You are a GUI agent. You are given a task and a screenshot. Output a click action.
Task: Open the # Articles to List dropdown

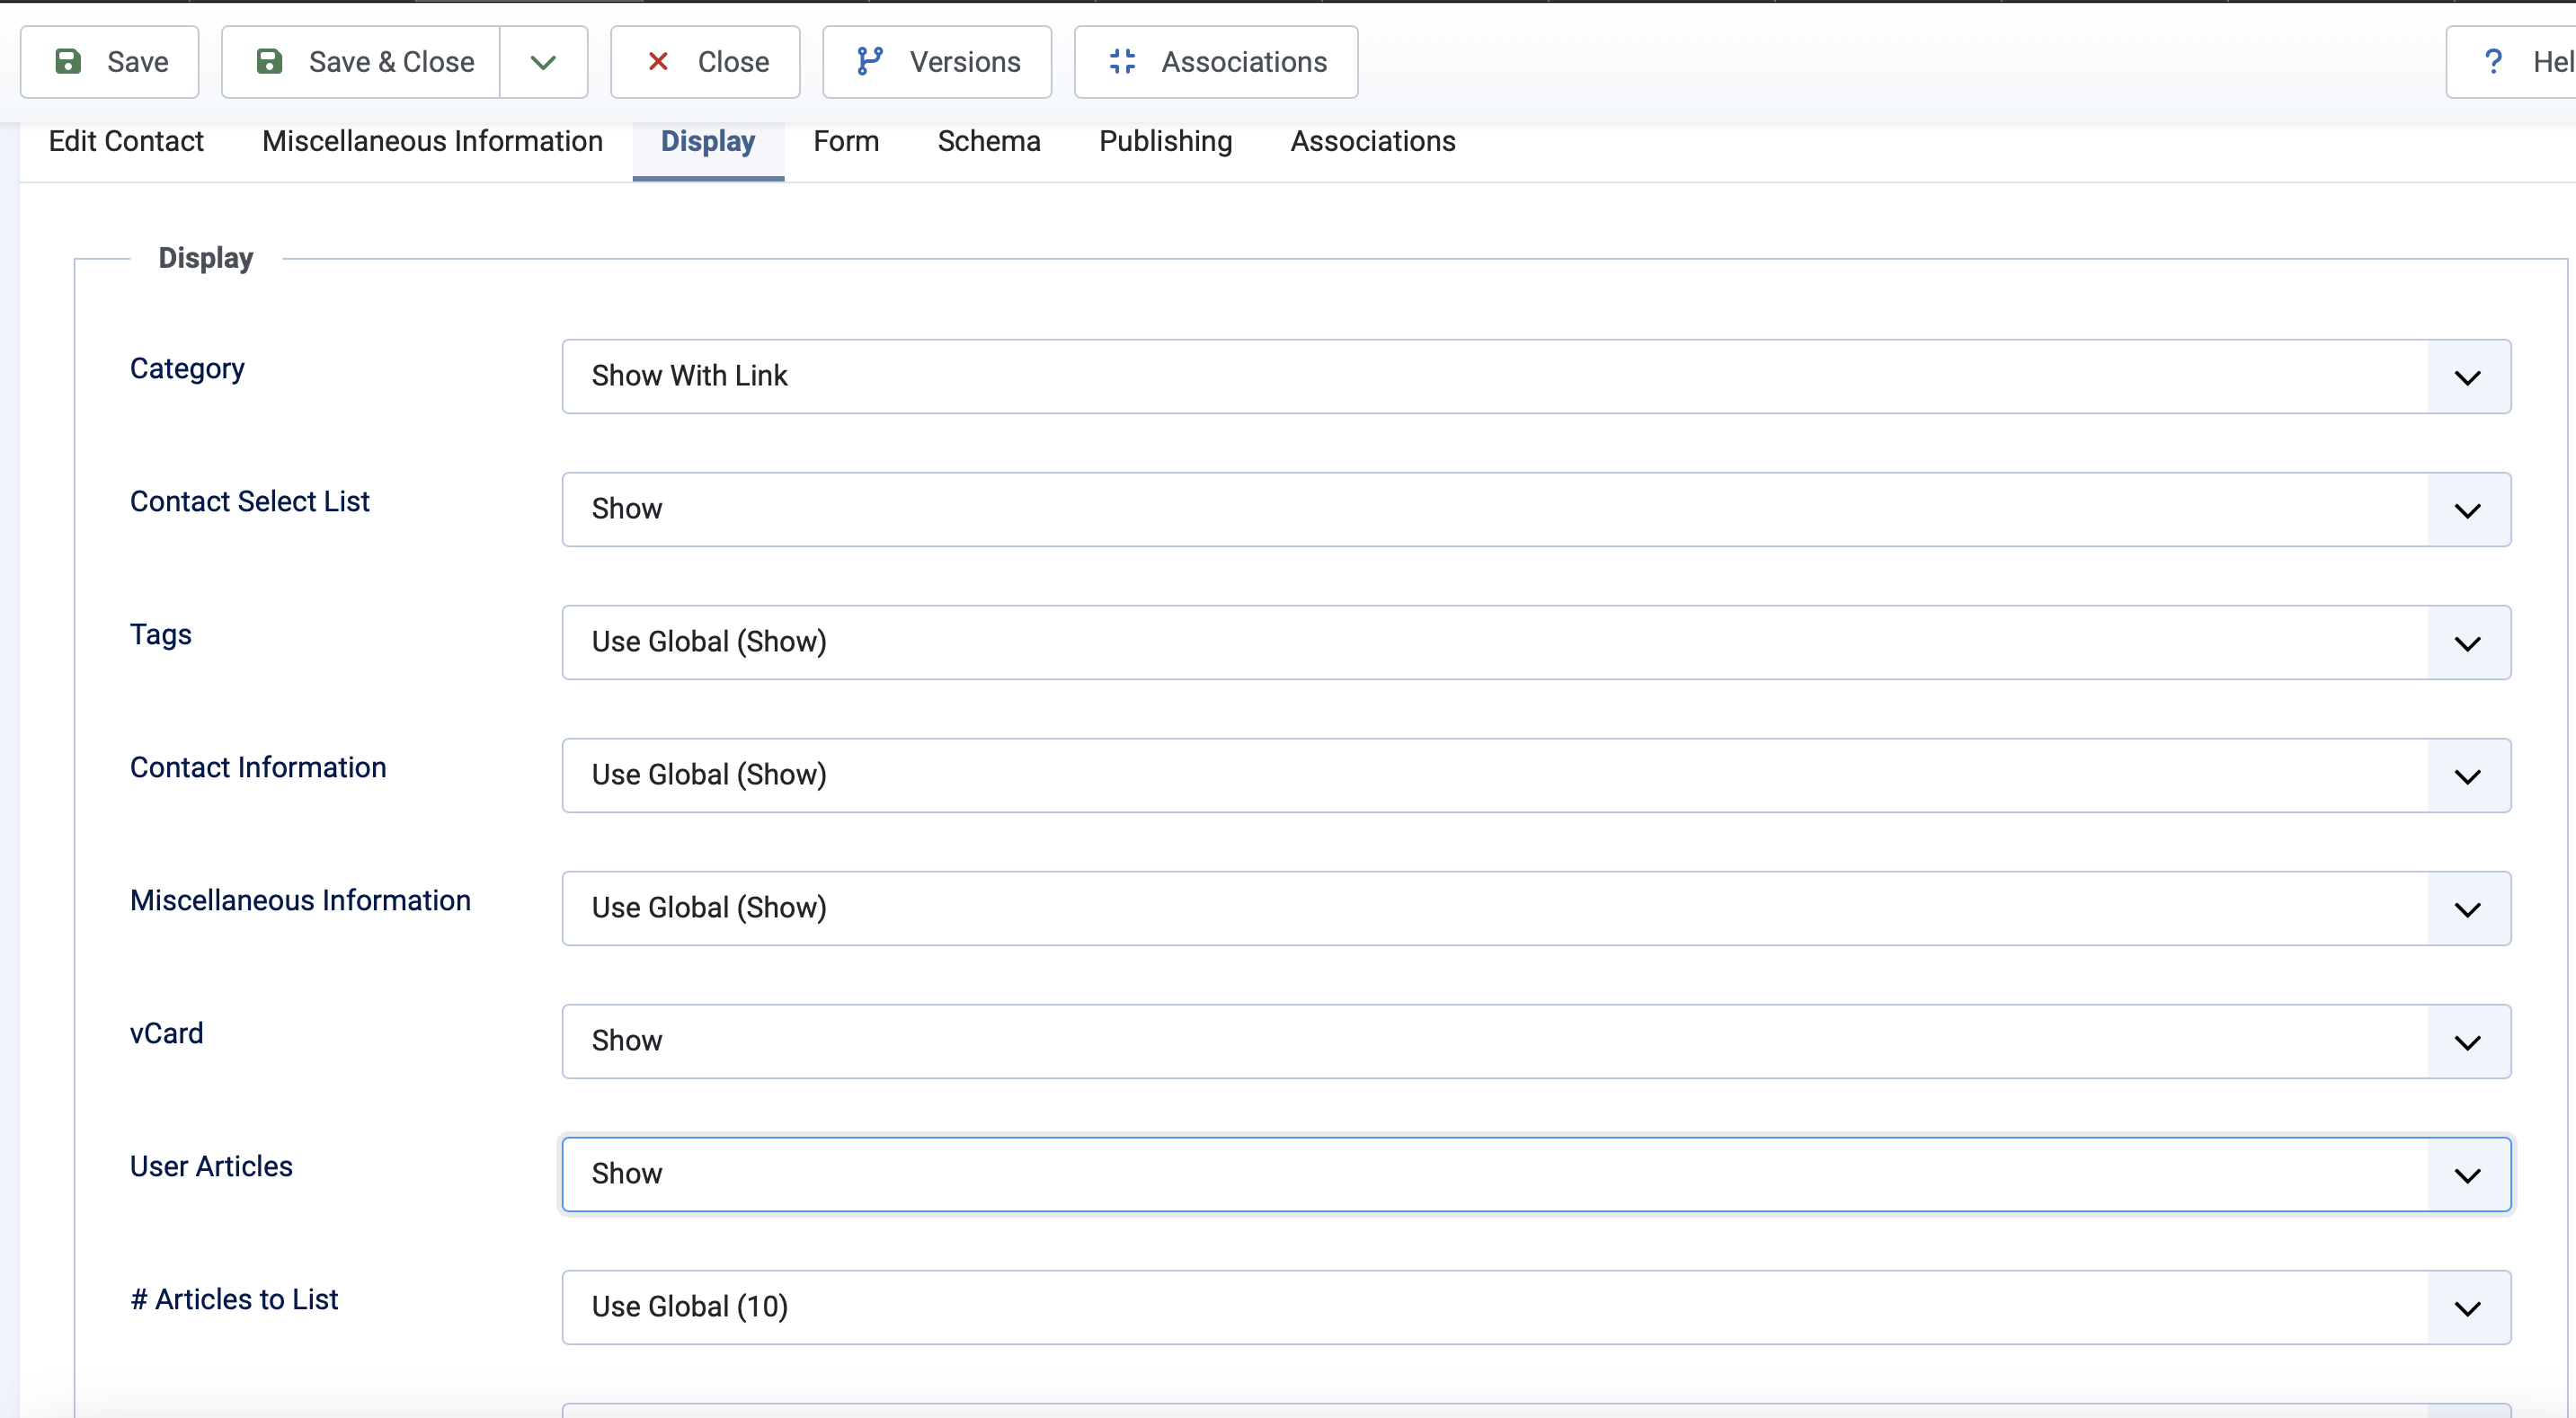coord(1535,1307)
